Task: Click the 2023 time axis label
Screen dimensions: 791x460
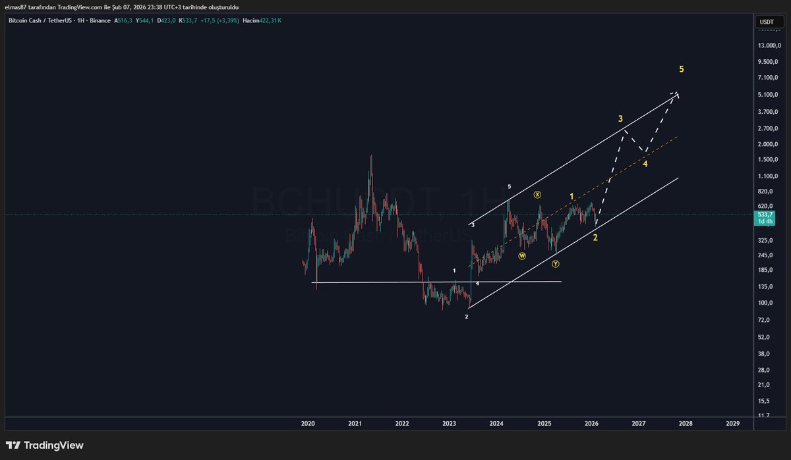Action: pyautogui.click(x=450, y=424)
